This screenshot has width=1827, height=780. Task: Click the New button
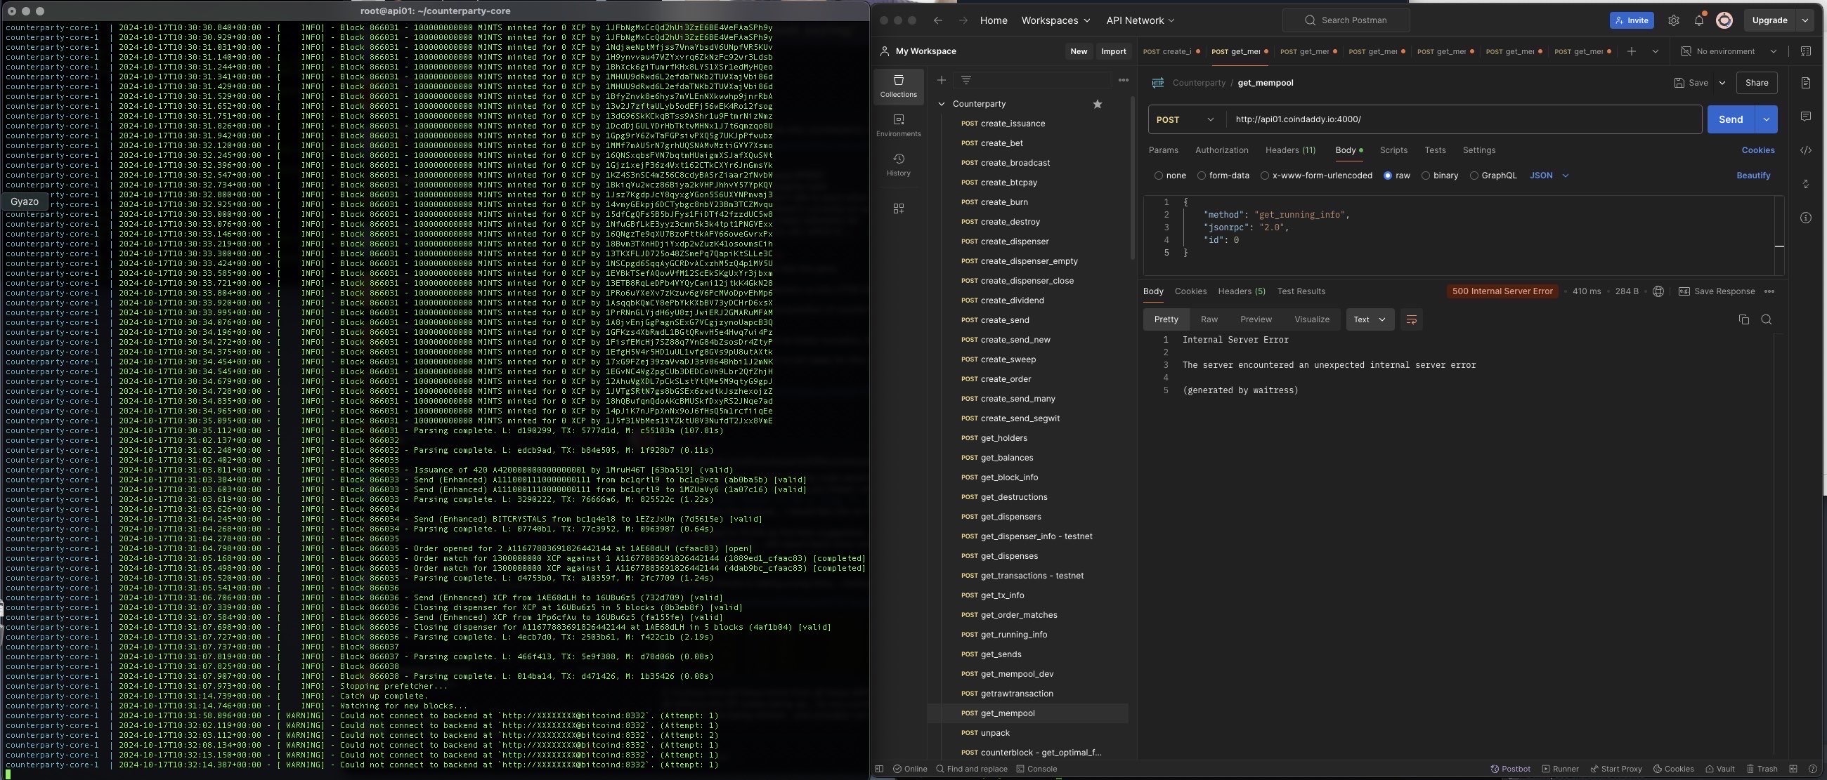[x=1078, y=51]
